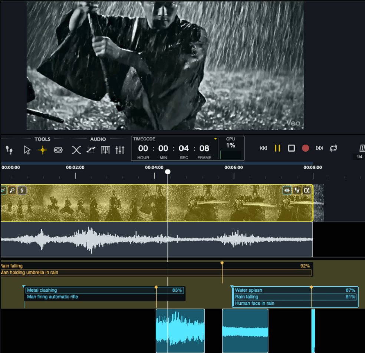Click the orange diamond marker on Water splash
The image size is (365, 353).
point(312,287)
